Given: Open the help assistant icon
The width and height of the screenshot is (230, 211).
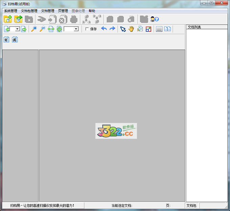Looking at the screenshot, I should (155, 19).
